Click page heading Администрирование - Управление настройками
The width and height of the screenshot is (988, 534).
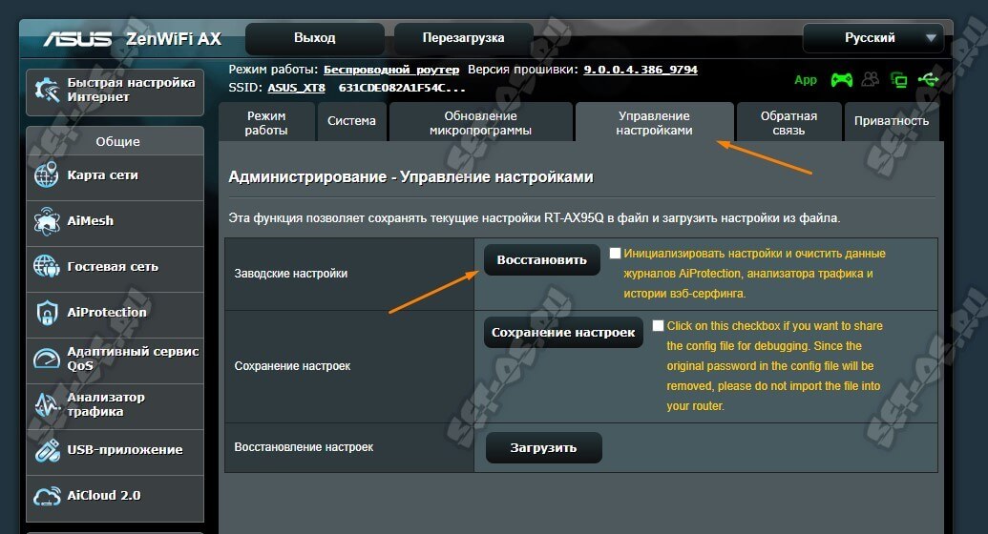click(x=410, y=177)
